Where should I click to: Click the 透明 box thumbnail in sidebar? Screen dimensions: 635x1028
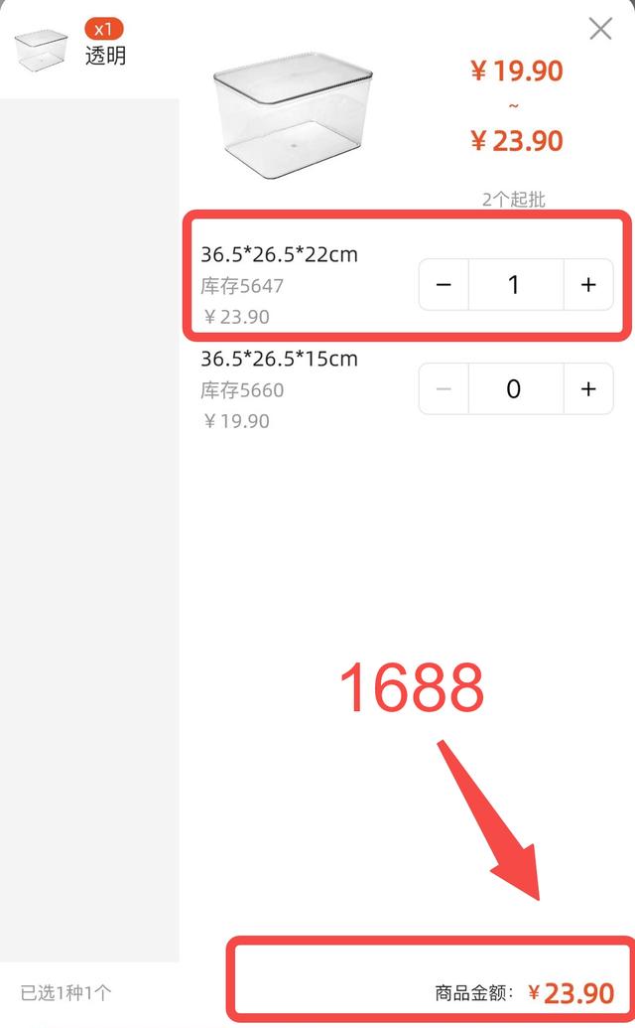pyautogui.click(x=42, y=50)
